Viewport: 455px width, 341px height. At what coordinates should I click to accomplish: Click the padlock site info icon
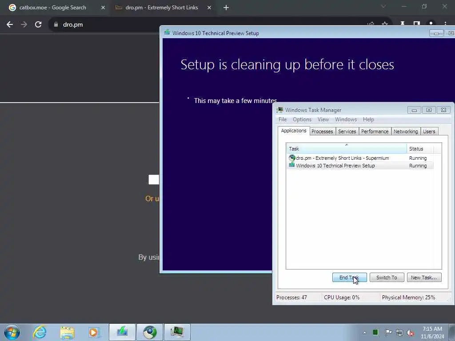56,25
